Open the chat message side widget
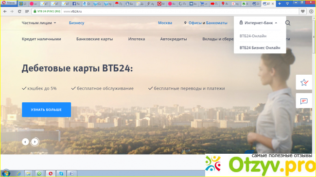 304,101
